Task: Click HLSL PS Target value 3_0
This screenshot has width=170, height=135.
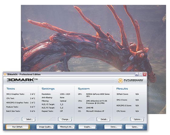Action: pyautogui.click(x=61, y=108)
